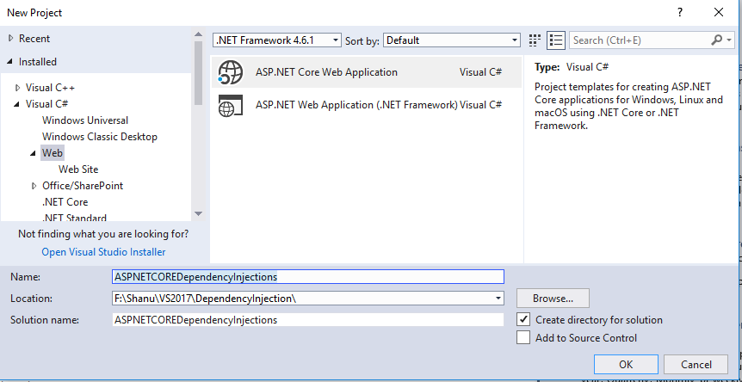Select ASP.NET Core Web Application globe icon

point(231,72)
